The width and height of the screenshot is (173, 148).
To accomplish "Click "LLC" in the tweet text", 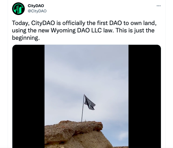I will pos(96,30).
